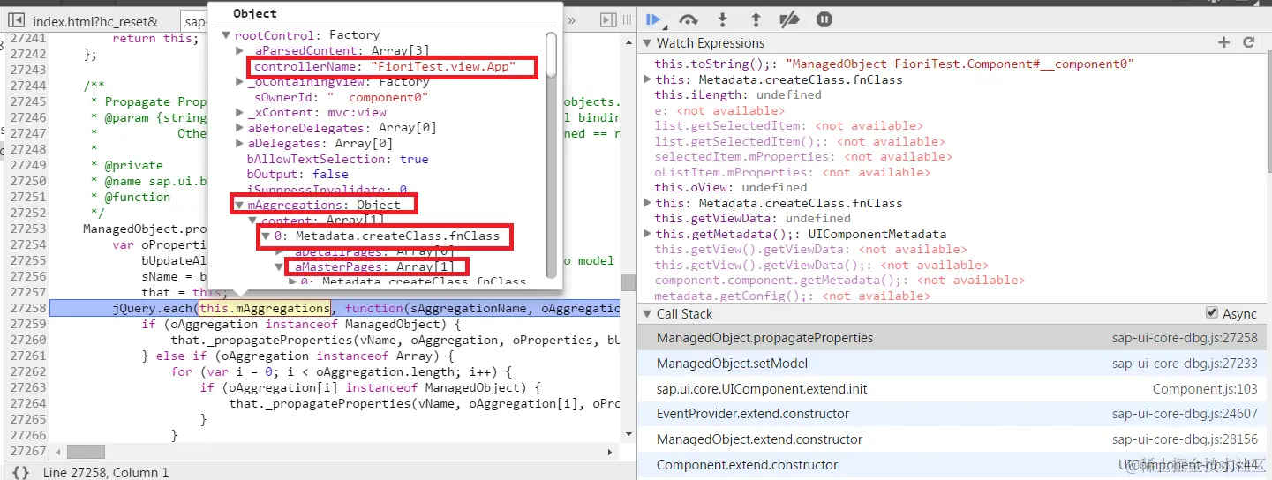The height and width of the screenshot is (480, 1272).
Task: Click Line 27258, Column 1 status text
Action: (x=105, y=473)
